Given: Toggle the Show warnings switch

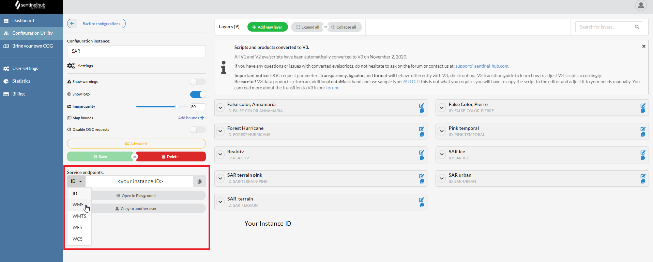Looking at the screenshot, I should pyautogui.click(x=198, y=82).
